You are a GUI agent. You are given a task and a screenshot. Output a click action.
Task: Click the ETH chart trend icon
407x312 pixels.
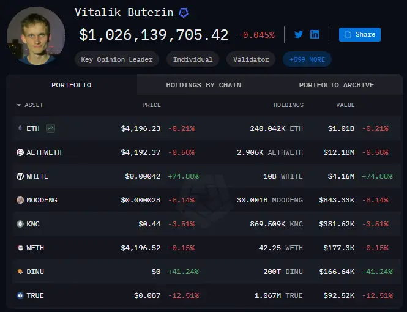[x=50, y=128]
